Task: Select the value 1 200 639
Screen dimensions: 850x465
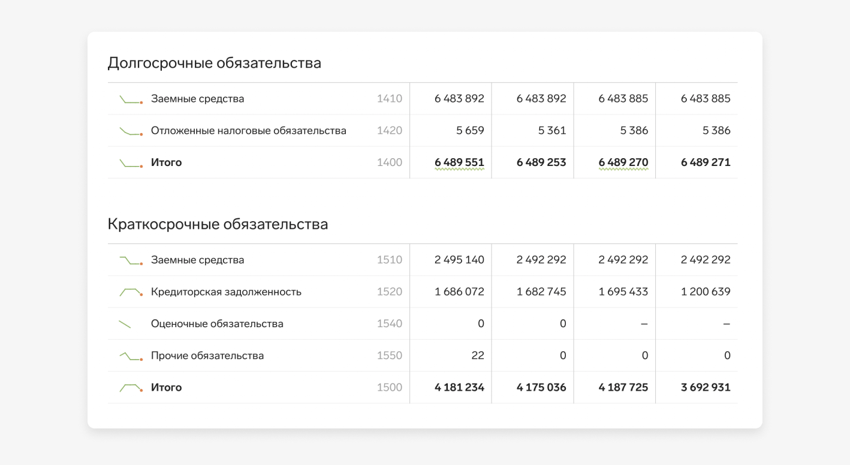Action: pyautogui.click(x=705, y=292)
